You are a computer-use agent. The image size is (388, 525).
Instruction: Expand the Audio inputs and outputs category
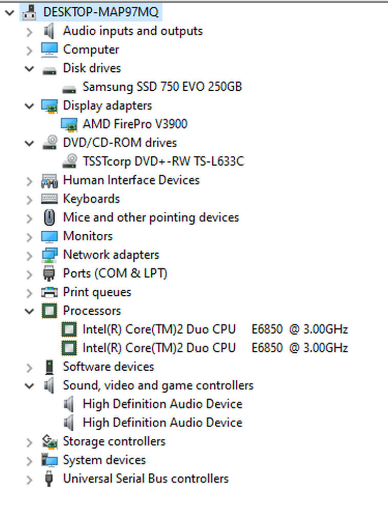tap(29, 31)
